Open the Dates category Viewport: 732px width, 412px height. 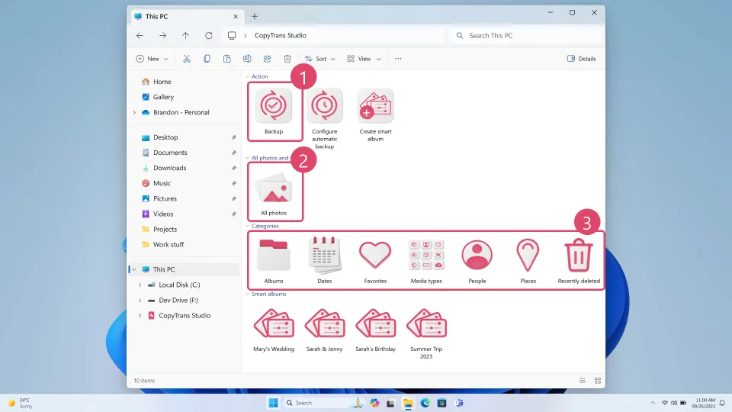[x=325, y=255]
